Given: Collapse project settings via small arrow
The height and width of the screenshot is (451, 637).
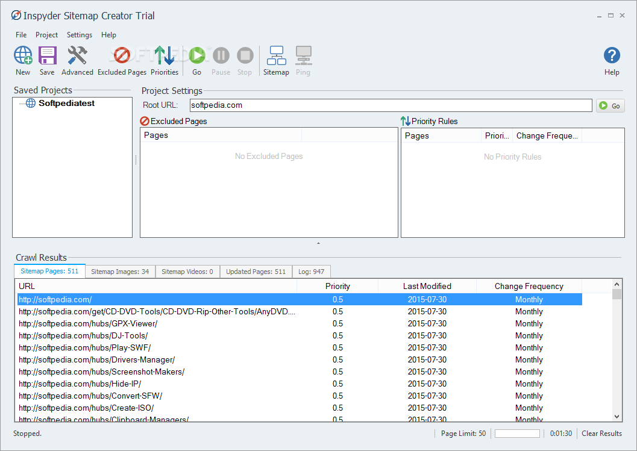Looking at the screenshot, I should tap(318, 243).
